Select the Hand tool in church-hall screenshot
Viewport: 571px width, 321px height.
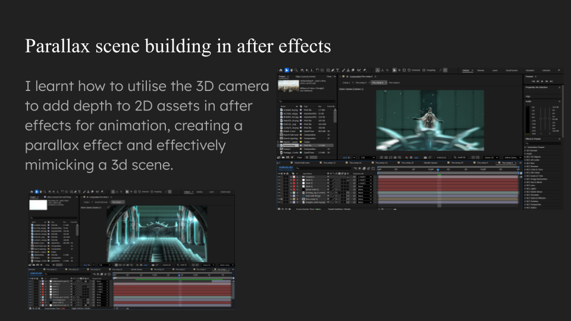click(41, 192)
